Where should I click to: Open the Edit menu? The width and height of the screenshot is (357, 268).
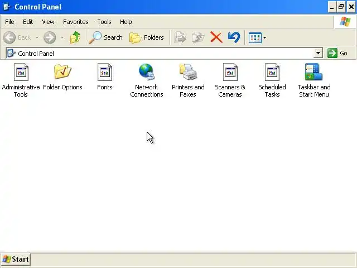pos(28,22)
